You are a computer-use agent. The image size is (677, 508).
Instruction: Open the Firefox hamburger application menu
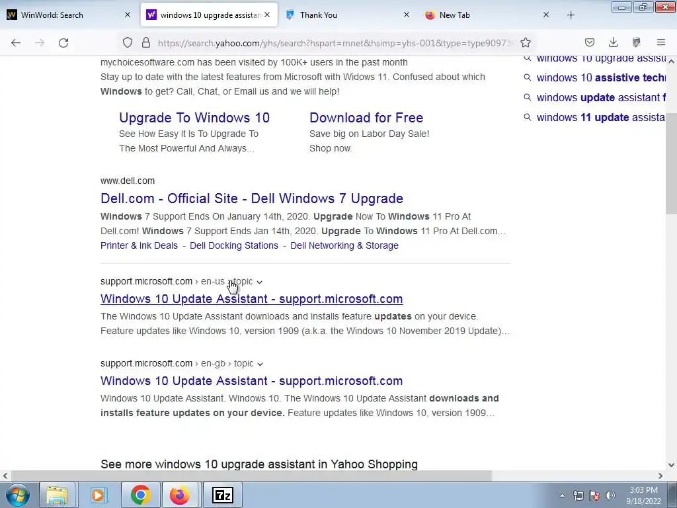[x=661, y=42]
